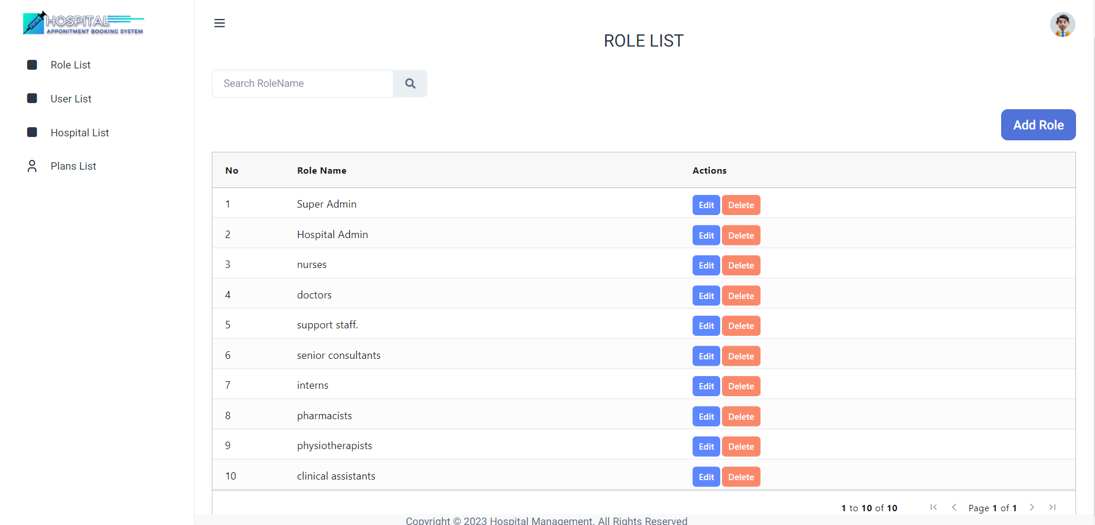Focus the Search RoleName field
1095x525 pixels.
[303, 83]
